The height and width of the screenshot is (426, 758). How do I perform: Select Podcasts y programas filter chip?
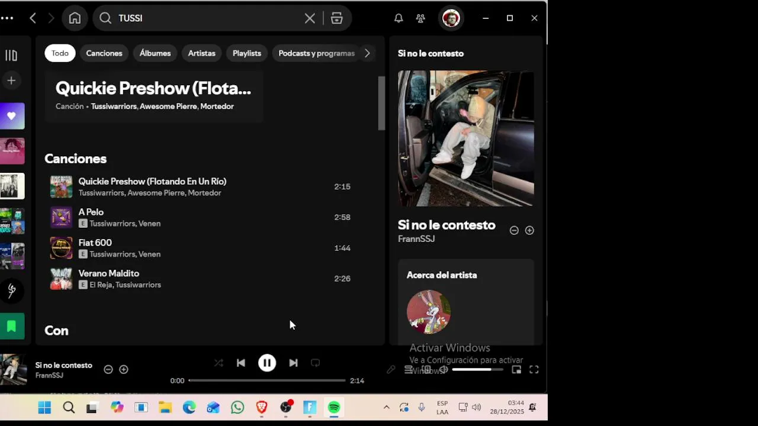pos(316,53)
